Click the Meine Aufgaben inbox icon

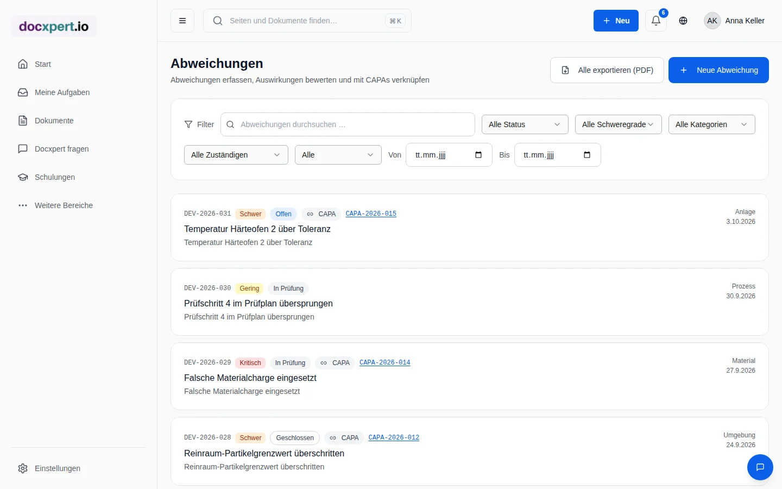click(23, 92)
